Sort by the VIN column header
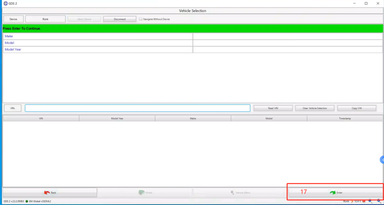The width and height of the screenshot is (384, 205). click(x=41, y=118)
